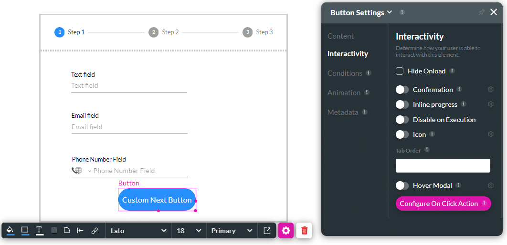Click the open in new window icon
The height and width of the screenshot is (245, 507).
point(267,231)
